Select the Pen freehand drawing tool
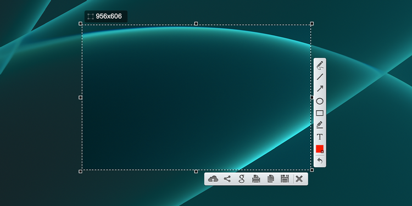The width and height of the screenshot is (412, 206). point(320,65)
